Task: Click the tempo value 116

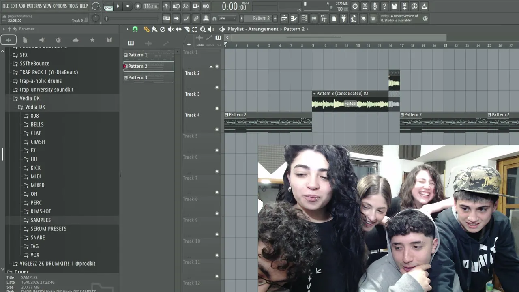Action: pos(150,6)
